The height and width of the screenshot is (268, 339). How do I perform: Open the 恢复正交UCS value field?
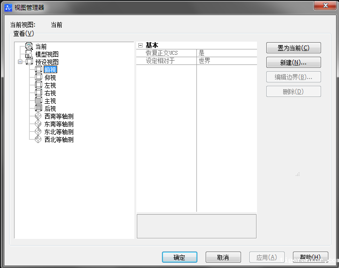(x=226, y=53)
